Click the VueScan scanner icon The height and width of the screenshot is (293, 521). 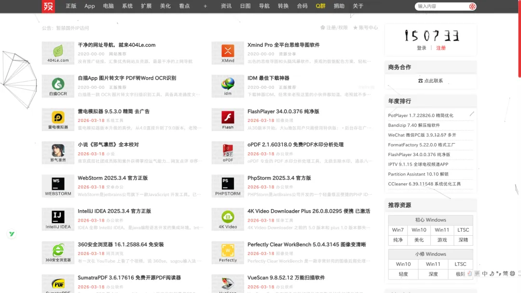[x=228, y=284]
